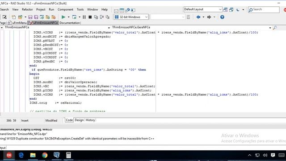Open the dropdown next to moon icon

pos(243,10)
